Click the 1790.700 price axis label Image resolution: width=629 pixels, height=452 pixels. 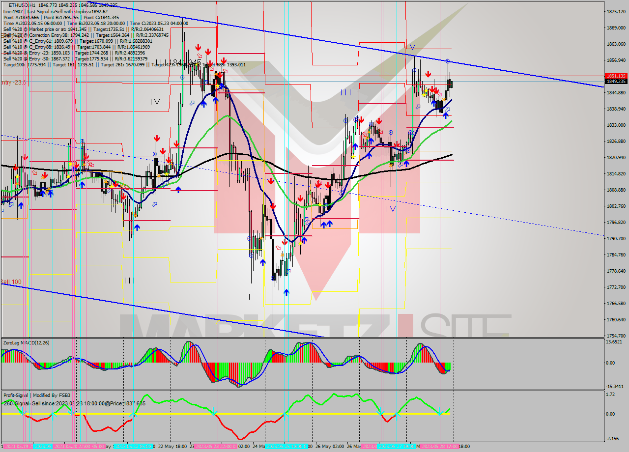click(x=616, y=239)
